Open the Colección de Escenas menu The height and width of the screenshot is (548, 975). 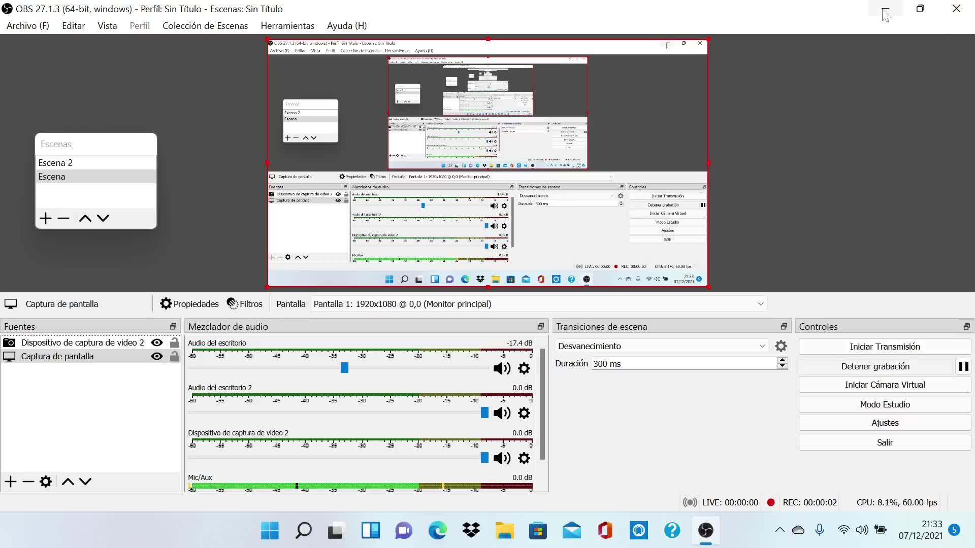[x=205, y=26]
